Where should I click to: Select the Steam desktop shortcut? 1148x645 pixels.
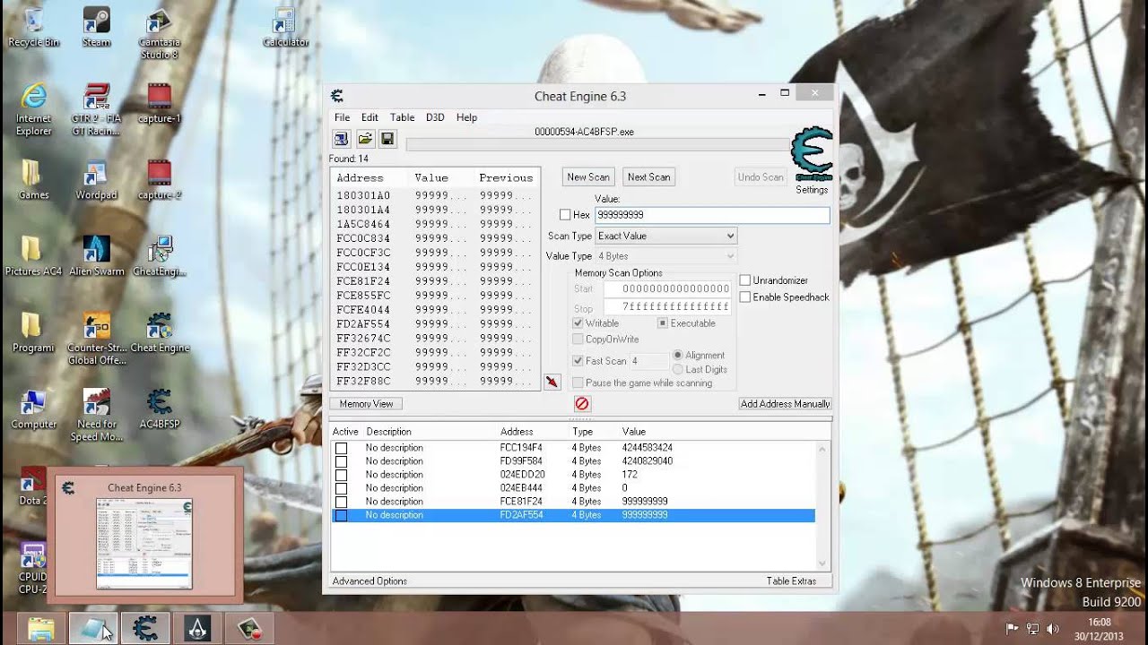[96, 27]
